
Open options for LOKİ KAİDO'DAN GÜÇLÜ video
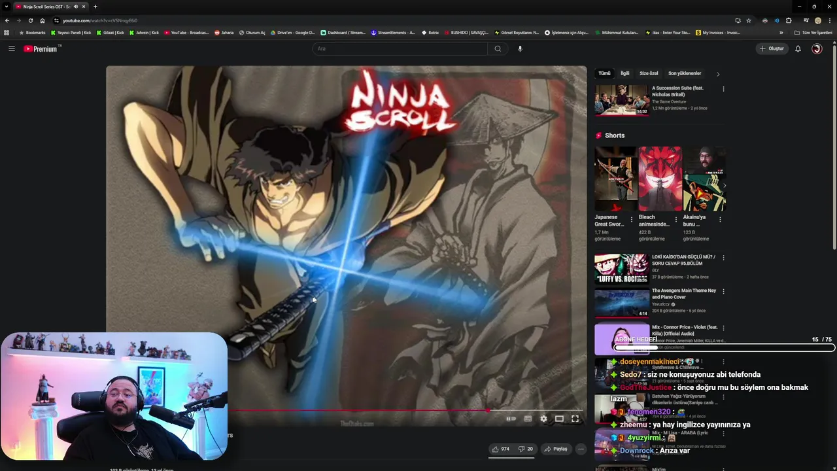pos(723,258)
